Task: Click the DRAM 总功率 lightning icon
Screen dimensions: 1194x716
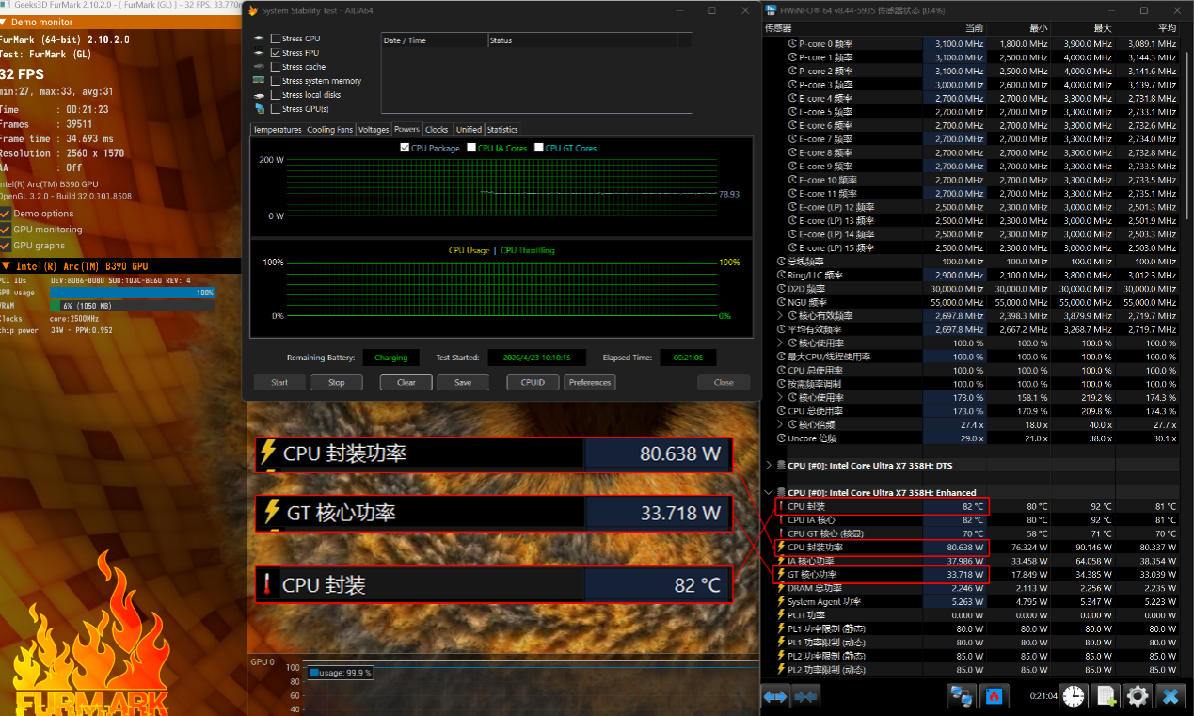Action: point(781,588)
